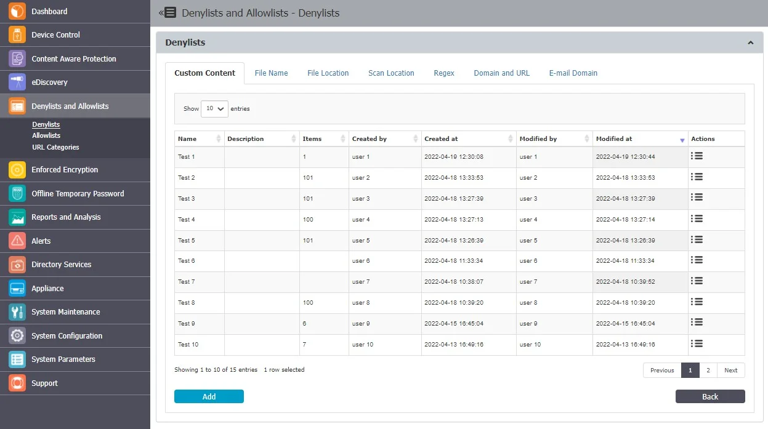Sort table by Items column
This screenshot has width=768, height=429.
[x=324, y=138]
